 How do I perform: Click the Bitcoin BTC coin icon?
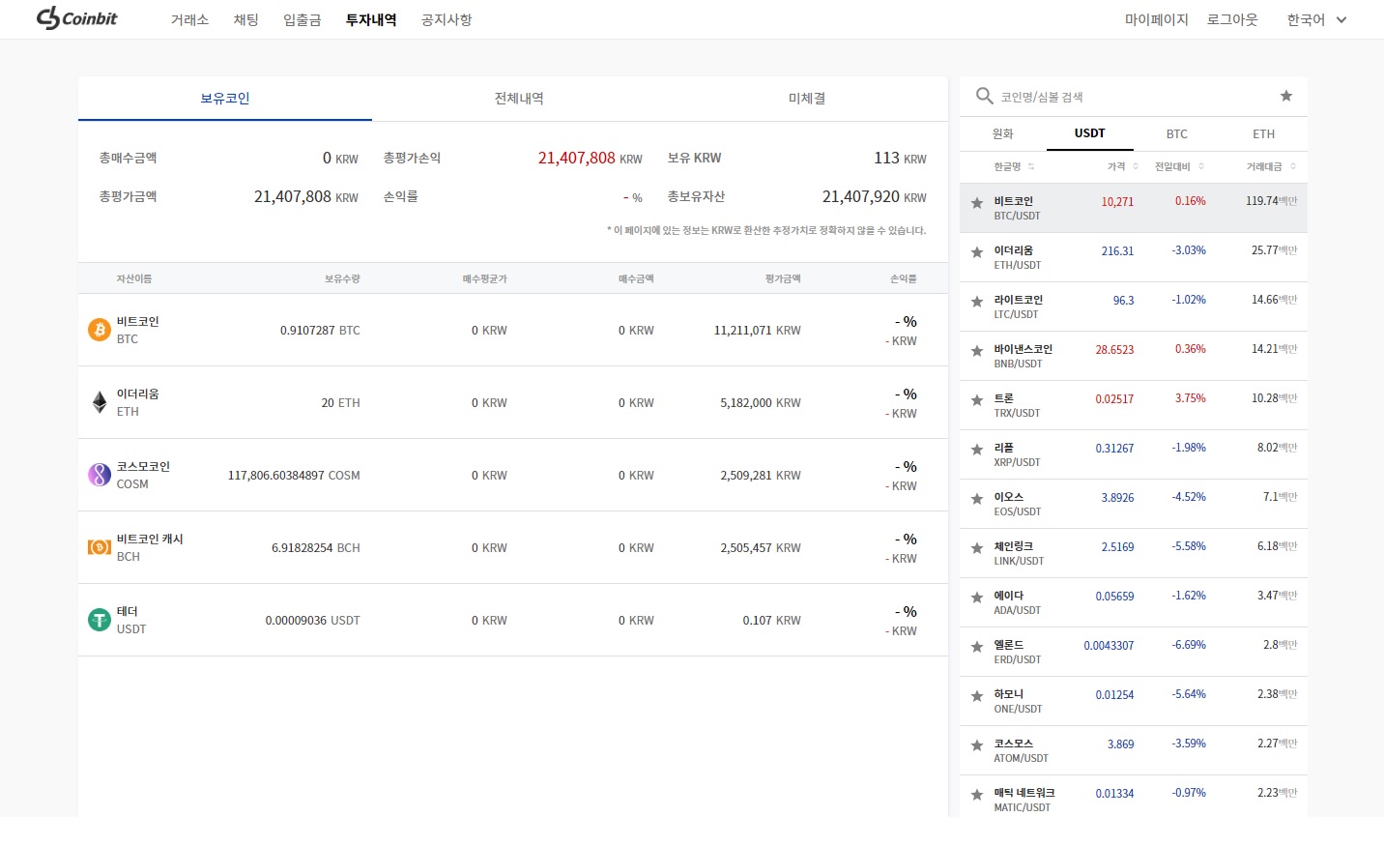click(100, 330)
